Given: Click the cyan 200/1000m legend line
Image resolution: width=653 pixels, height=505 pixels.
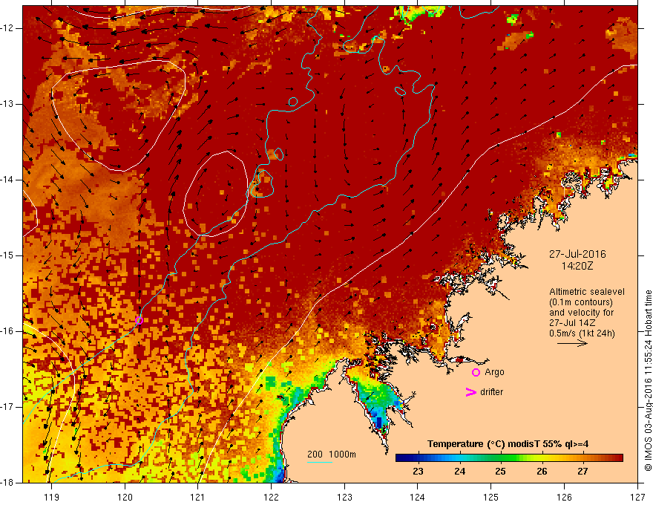Looking at the screenshot, I should 319,462.
